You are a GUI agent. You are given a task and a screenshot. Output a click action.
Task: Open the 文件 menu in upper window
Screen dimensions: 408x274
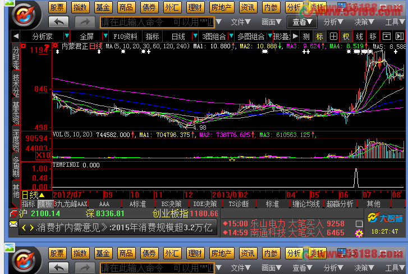(x=241, y=22)
